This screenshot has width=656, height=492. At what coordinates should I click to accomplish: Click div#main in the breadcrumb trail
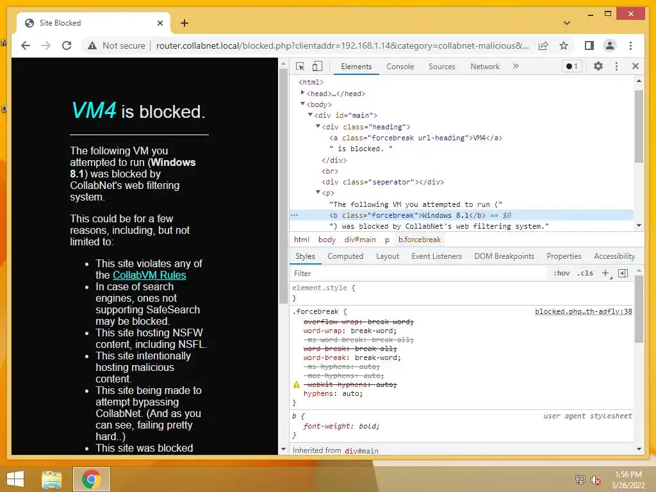[x=360, y=240]
